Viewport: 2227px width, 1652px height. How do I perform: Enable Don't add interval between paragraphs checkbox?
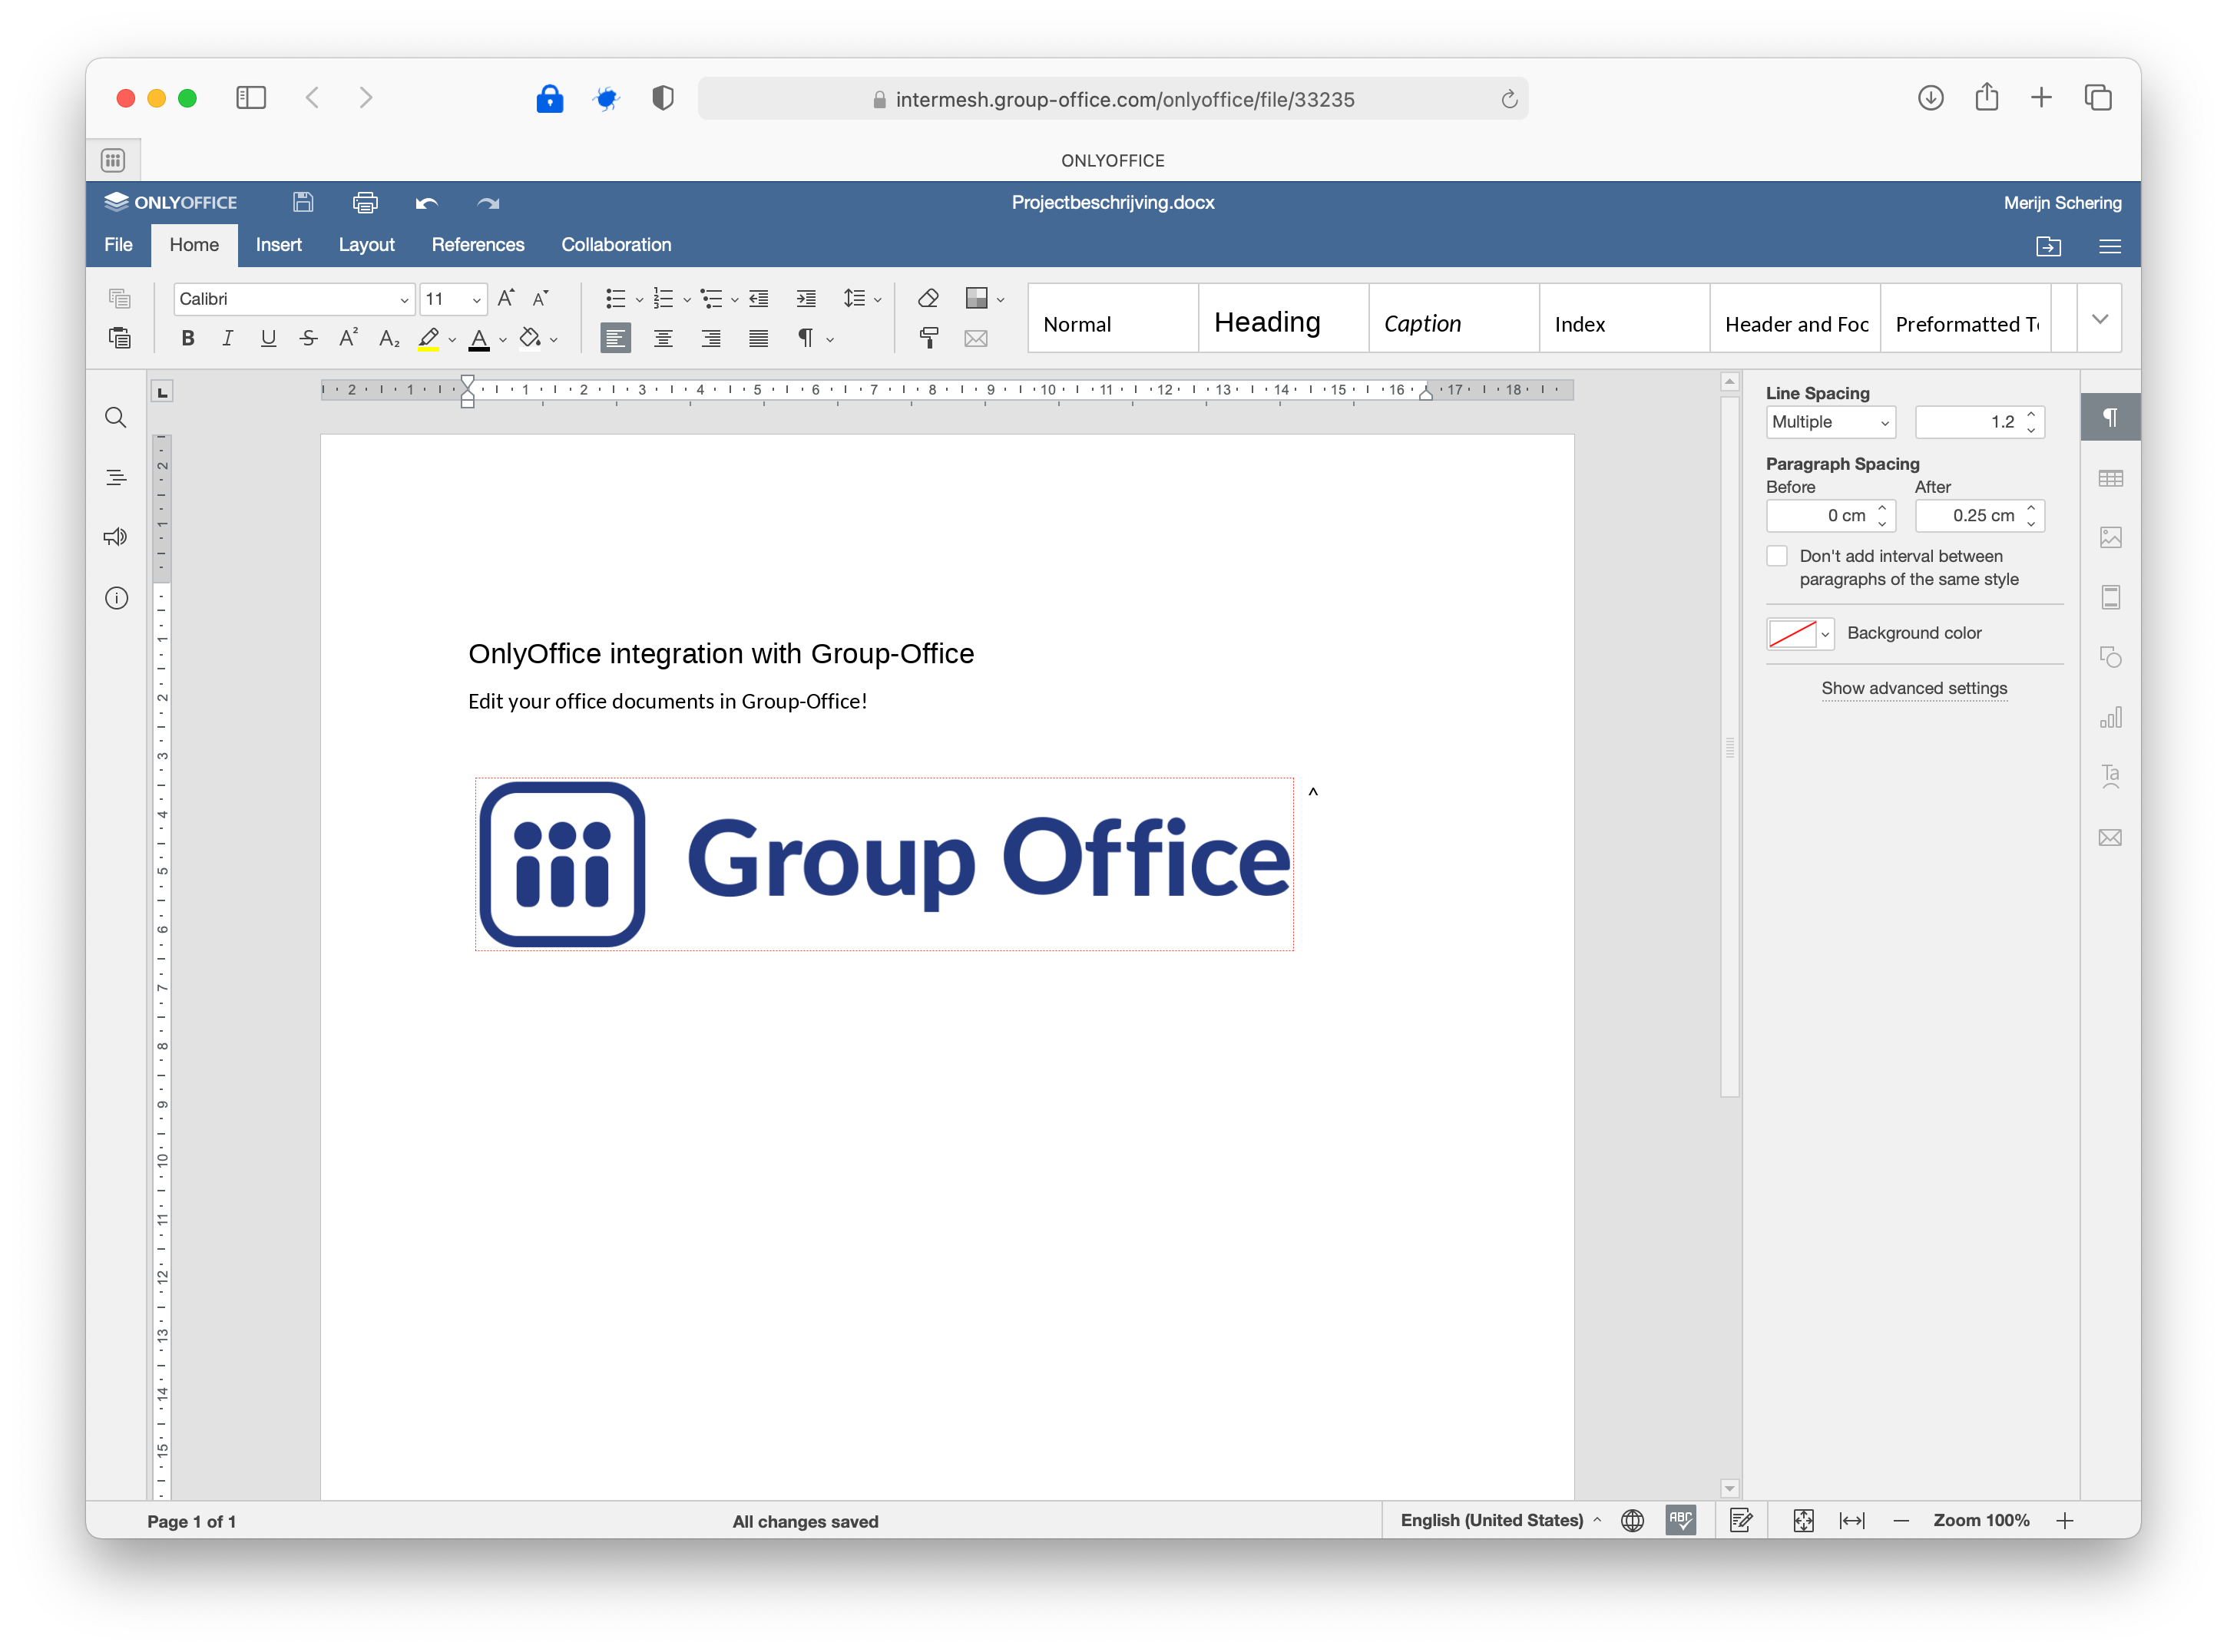click(1777, 556)
